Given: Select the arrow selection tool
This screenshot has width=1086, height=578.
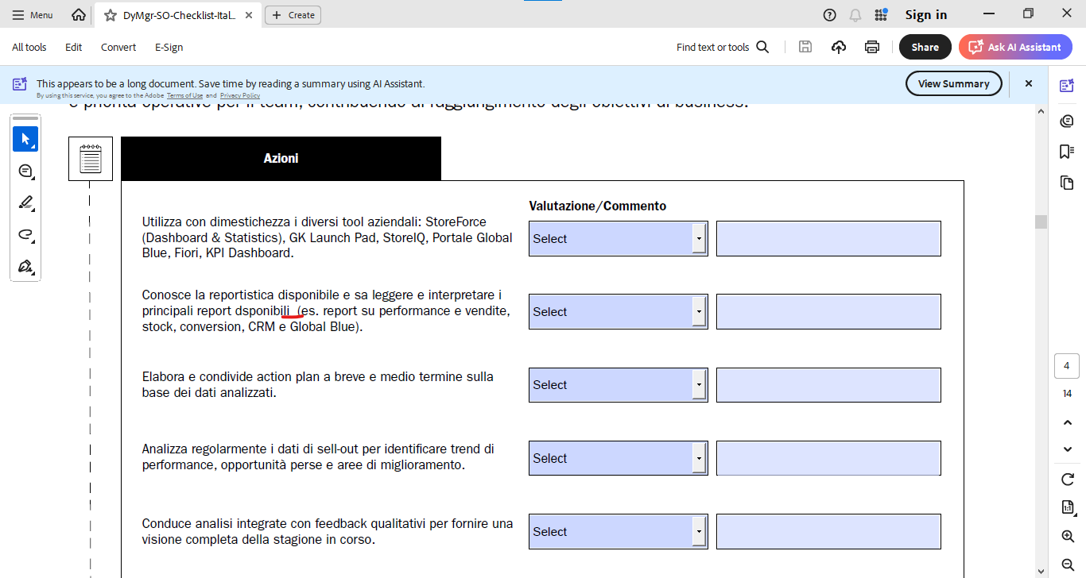Looking at the screenshot, I should click(x=25, y=140).
